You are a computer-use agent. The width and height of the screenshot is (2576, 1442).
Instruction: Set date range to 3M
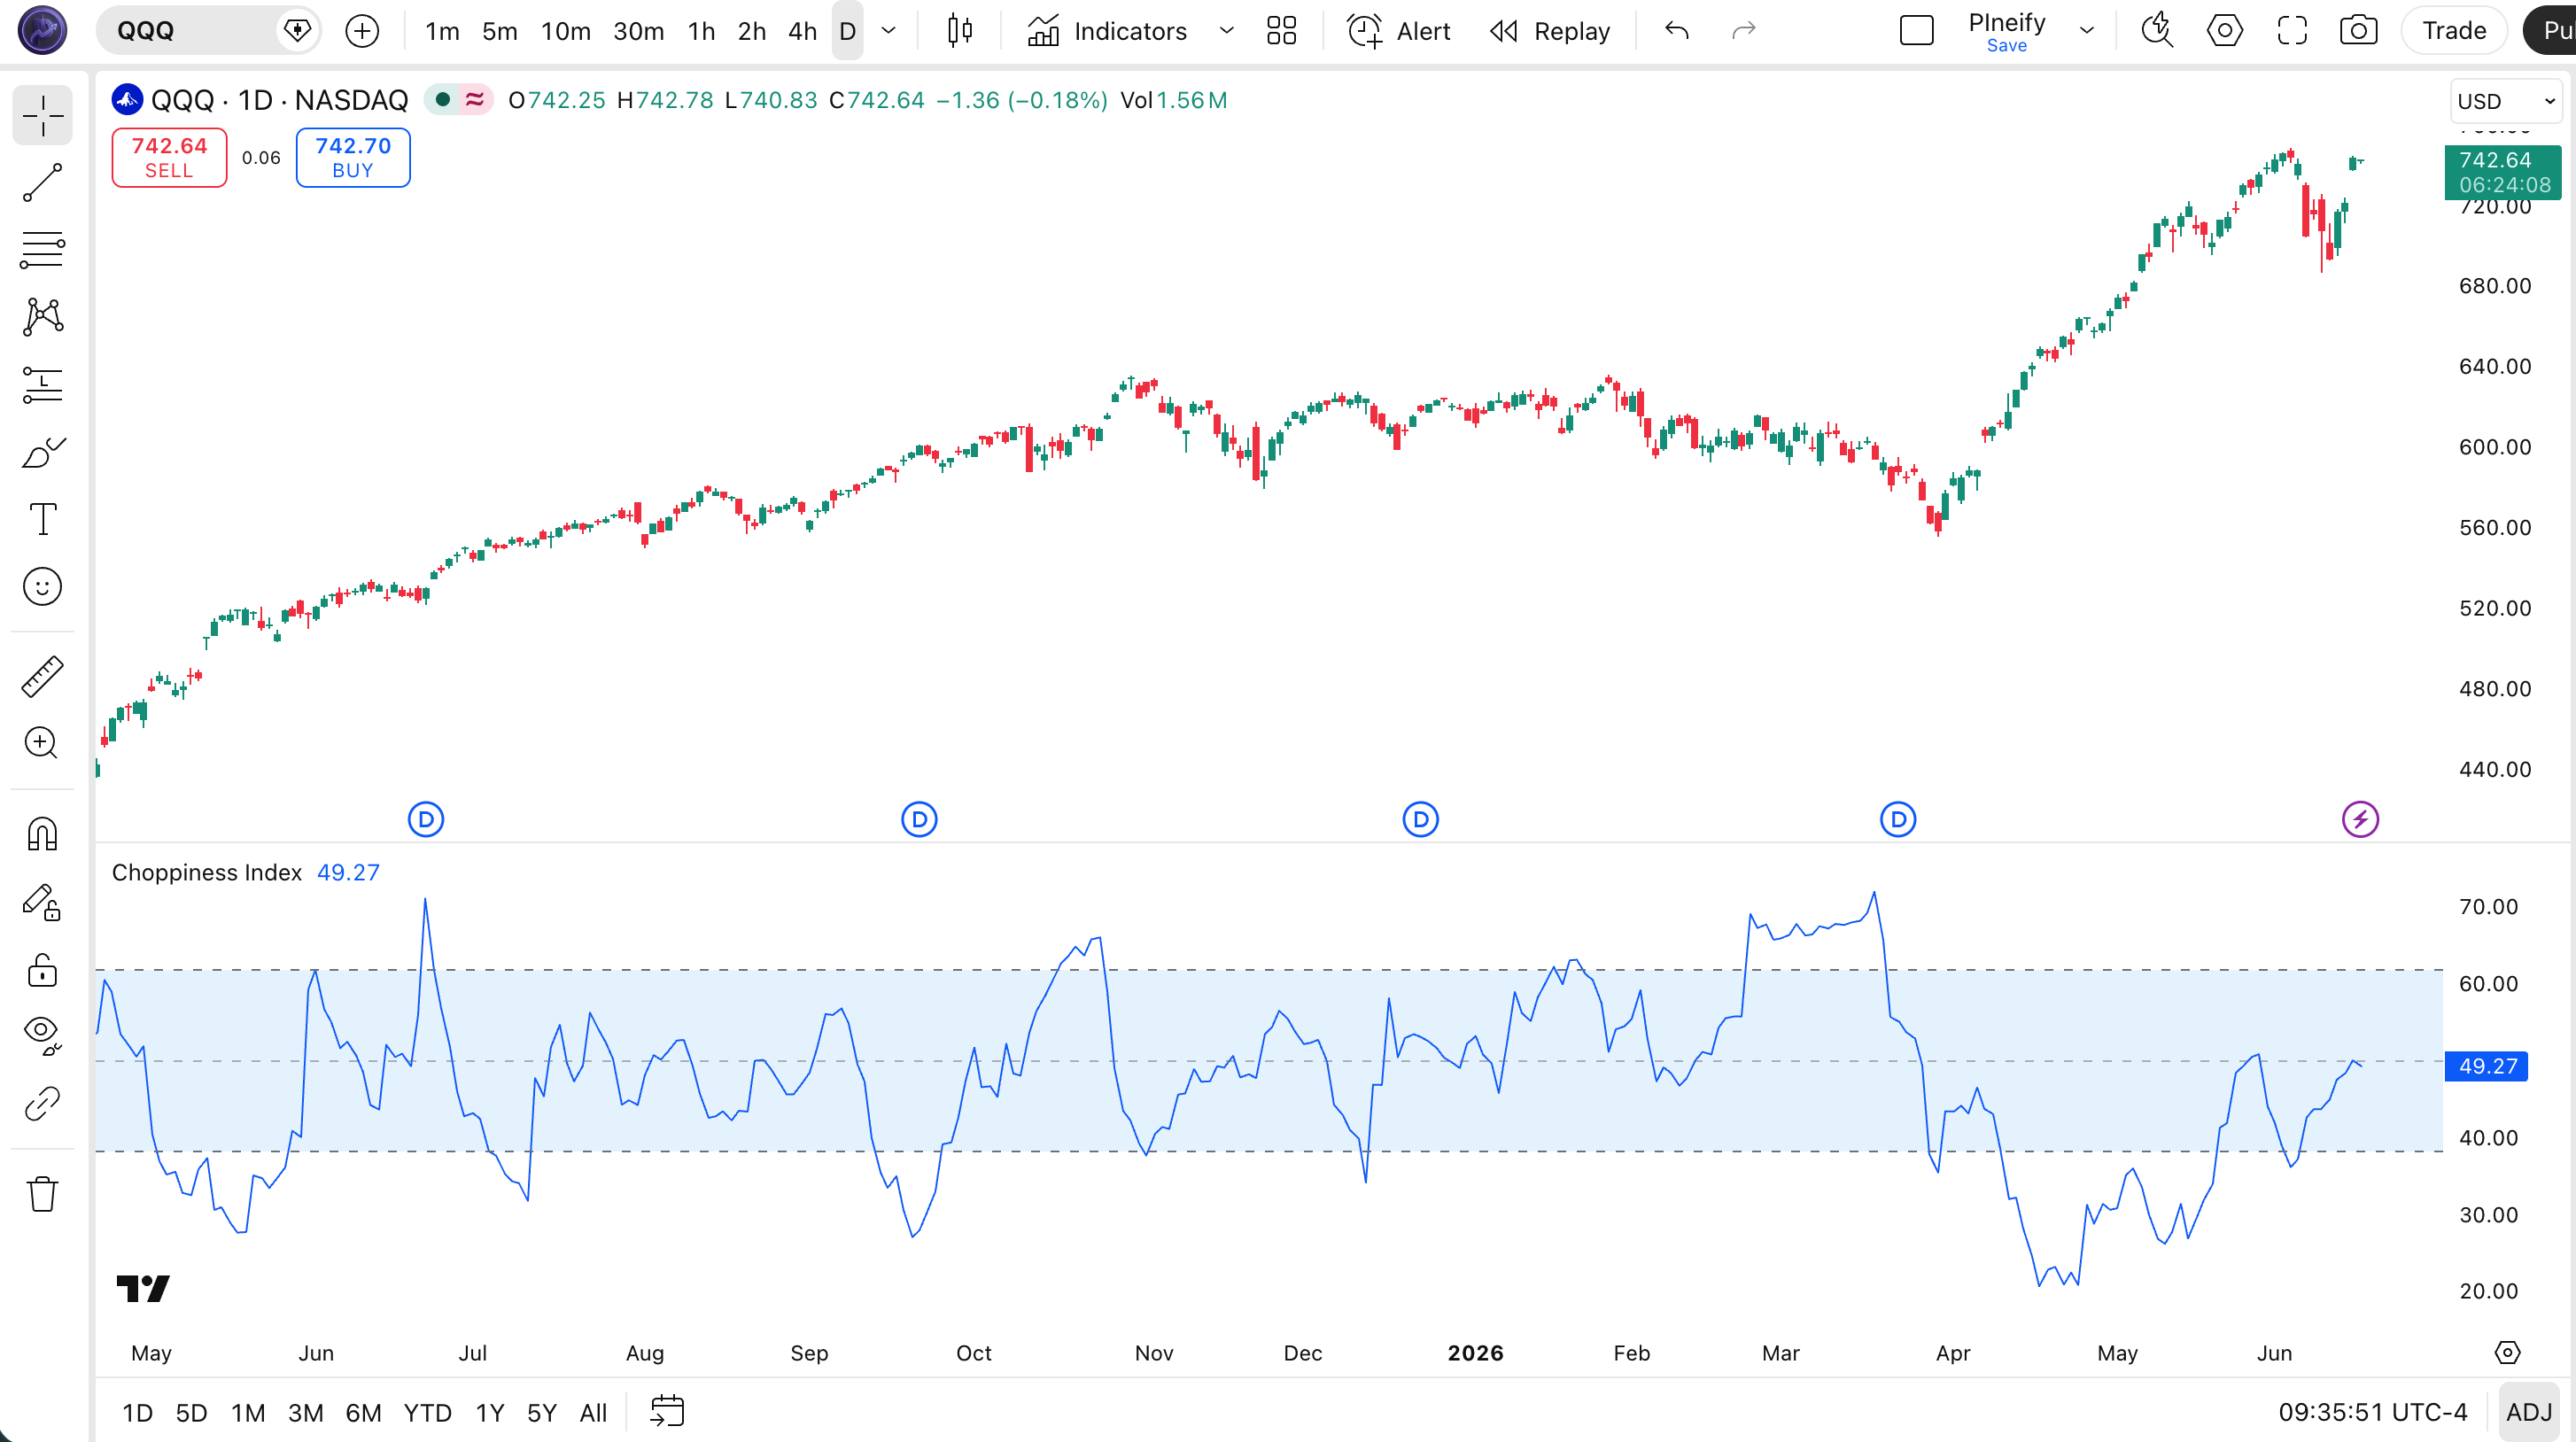pos(305,1412)
